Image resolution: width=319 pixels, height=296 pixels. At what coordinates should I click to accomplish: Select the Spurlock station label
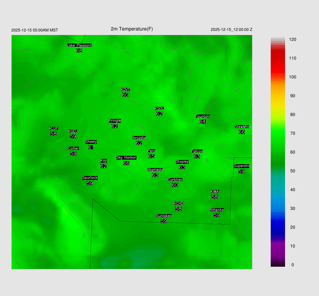(x=90, y=178)
